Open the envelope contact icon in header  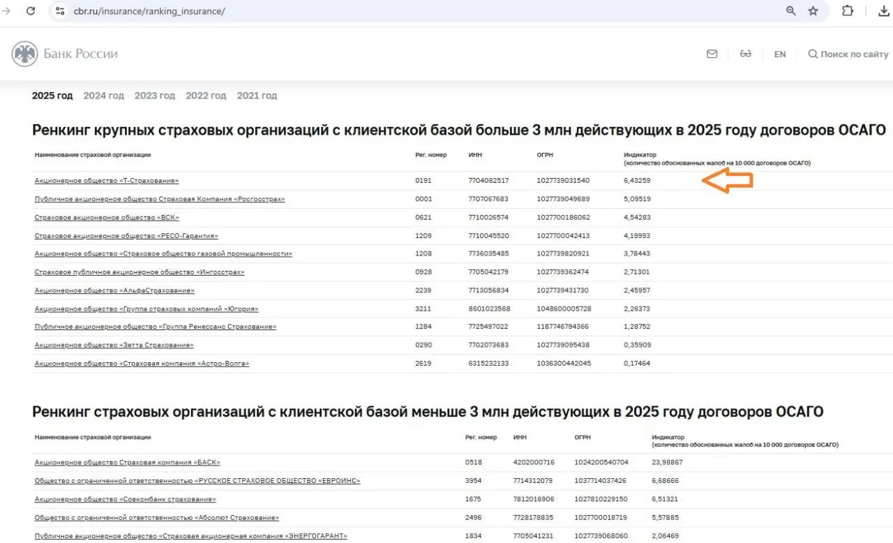click(712, 54)
